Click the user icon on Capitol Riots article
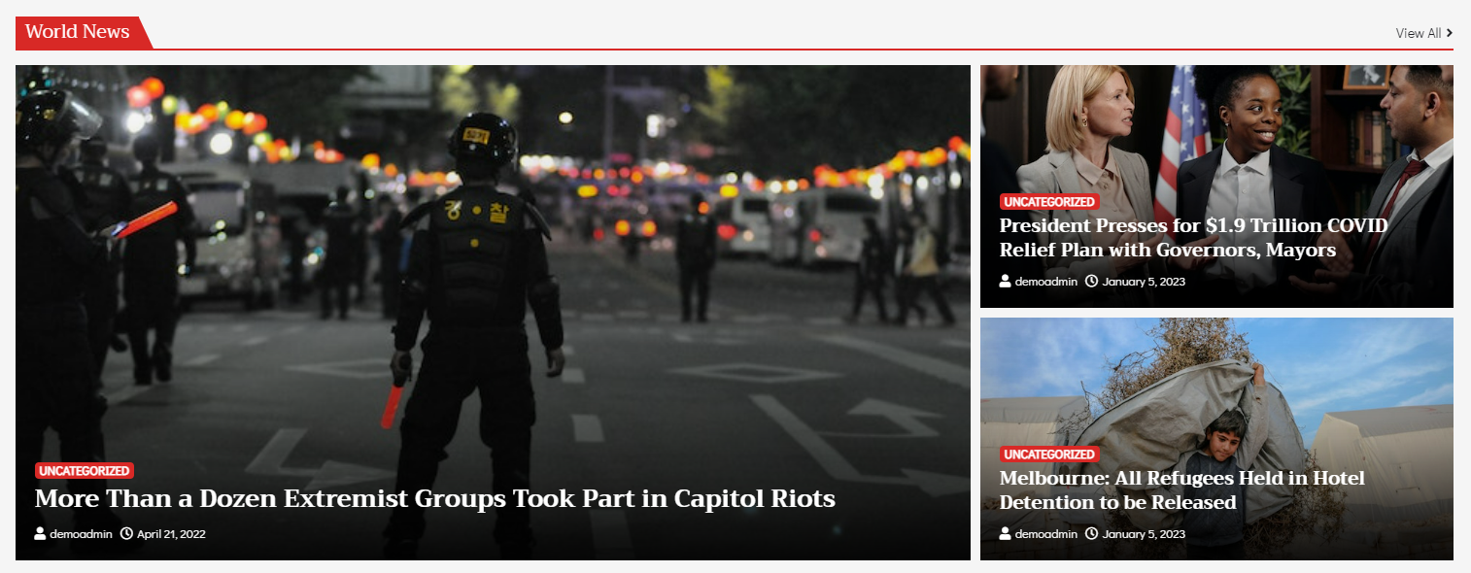This screenshot has width=1471, height=573. click(x=41, y=533)
